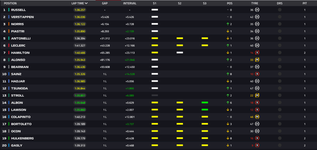Screen dimensions: 317x150
Task: Click Colapinto's interval +12.801
Action: tap(130, 117)
